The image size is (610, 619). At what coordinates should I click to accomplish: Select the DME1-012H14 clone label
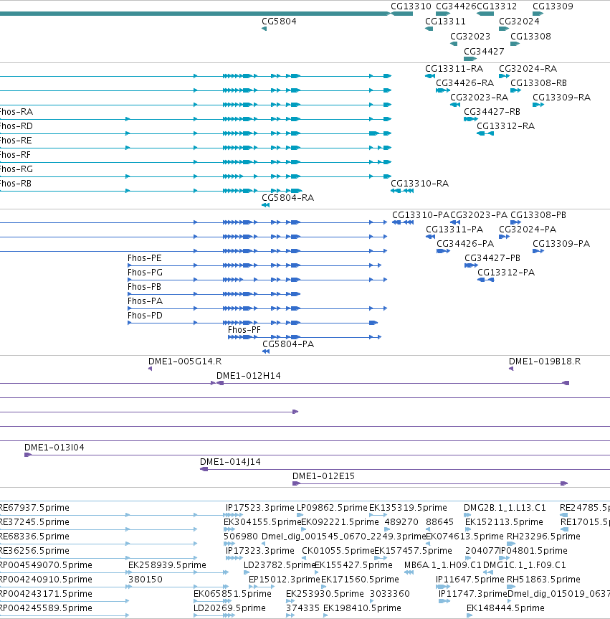click(248, 375)
